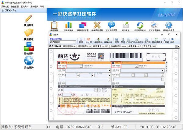Open 单据模板管理 template manager
The height and width of the screenshot is (130, 183).
click(83, 26)
